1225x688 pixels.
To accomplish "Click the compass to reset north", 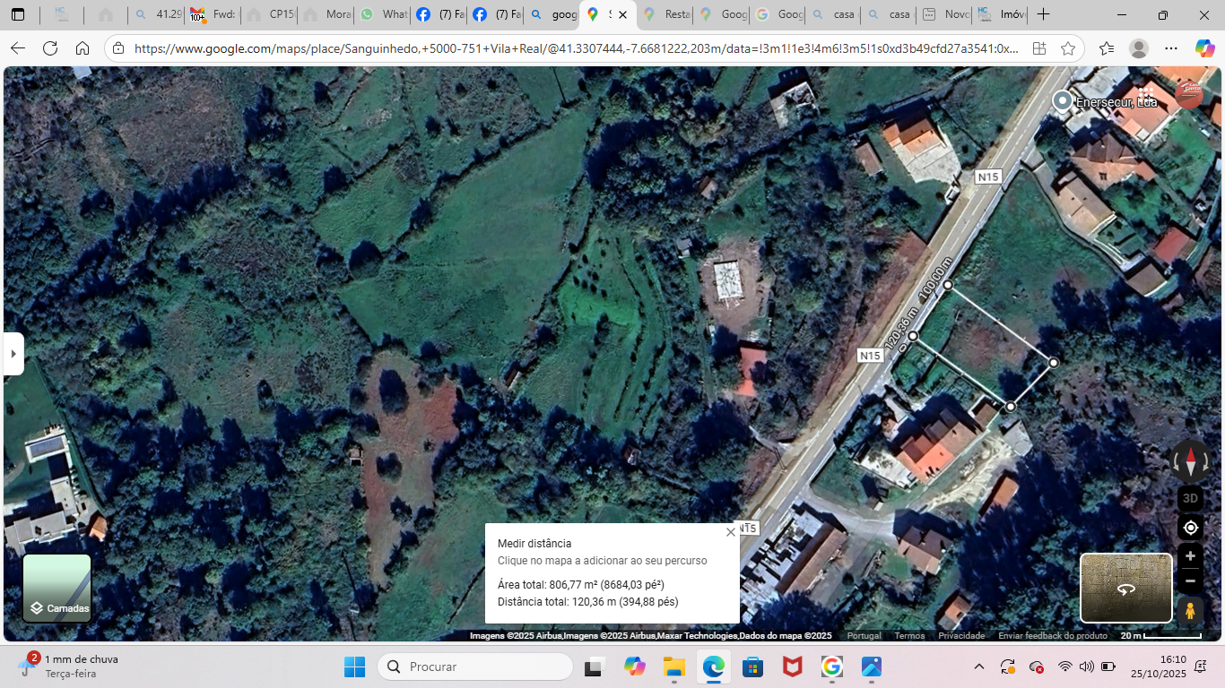I will point(1190,461).
